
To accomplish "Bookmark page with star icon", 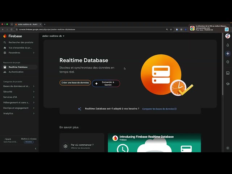I will coord(171,29).
